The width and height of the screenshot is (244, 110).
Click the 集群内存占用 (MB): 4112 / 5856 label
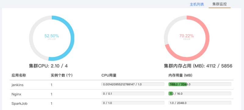(x=198, y=66)
